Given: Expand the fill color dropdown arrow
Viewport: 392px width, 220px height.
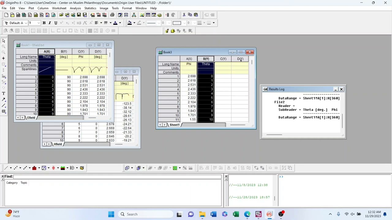Looking at the screenshot, I should (x=134, y=23).
